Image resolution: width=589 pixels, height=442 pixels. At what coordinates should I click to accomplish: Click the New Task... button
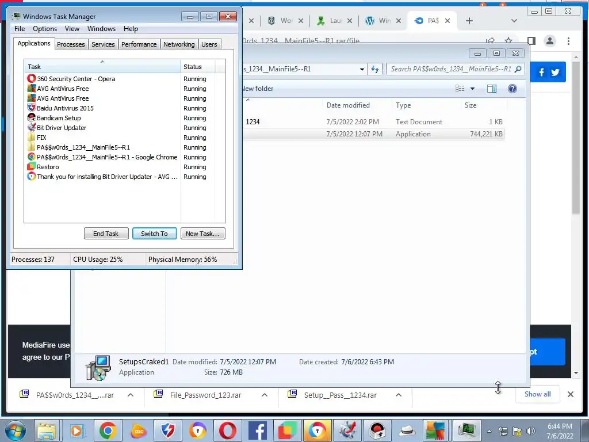(x=202, y=234)
